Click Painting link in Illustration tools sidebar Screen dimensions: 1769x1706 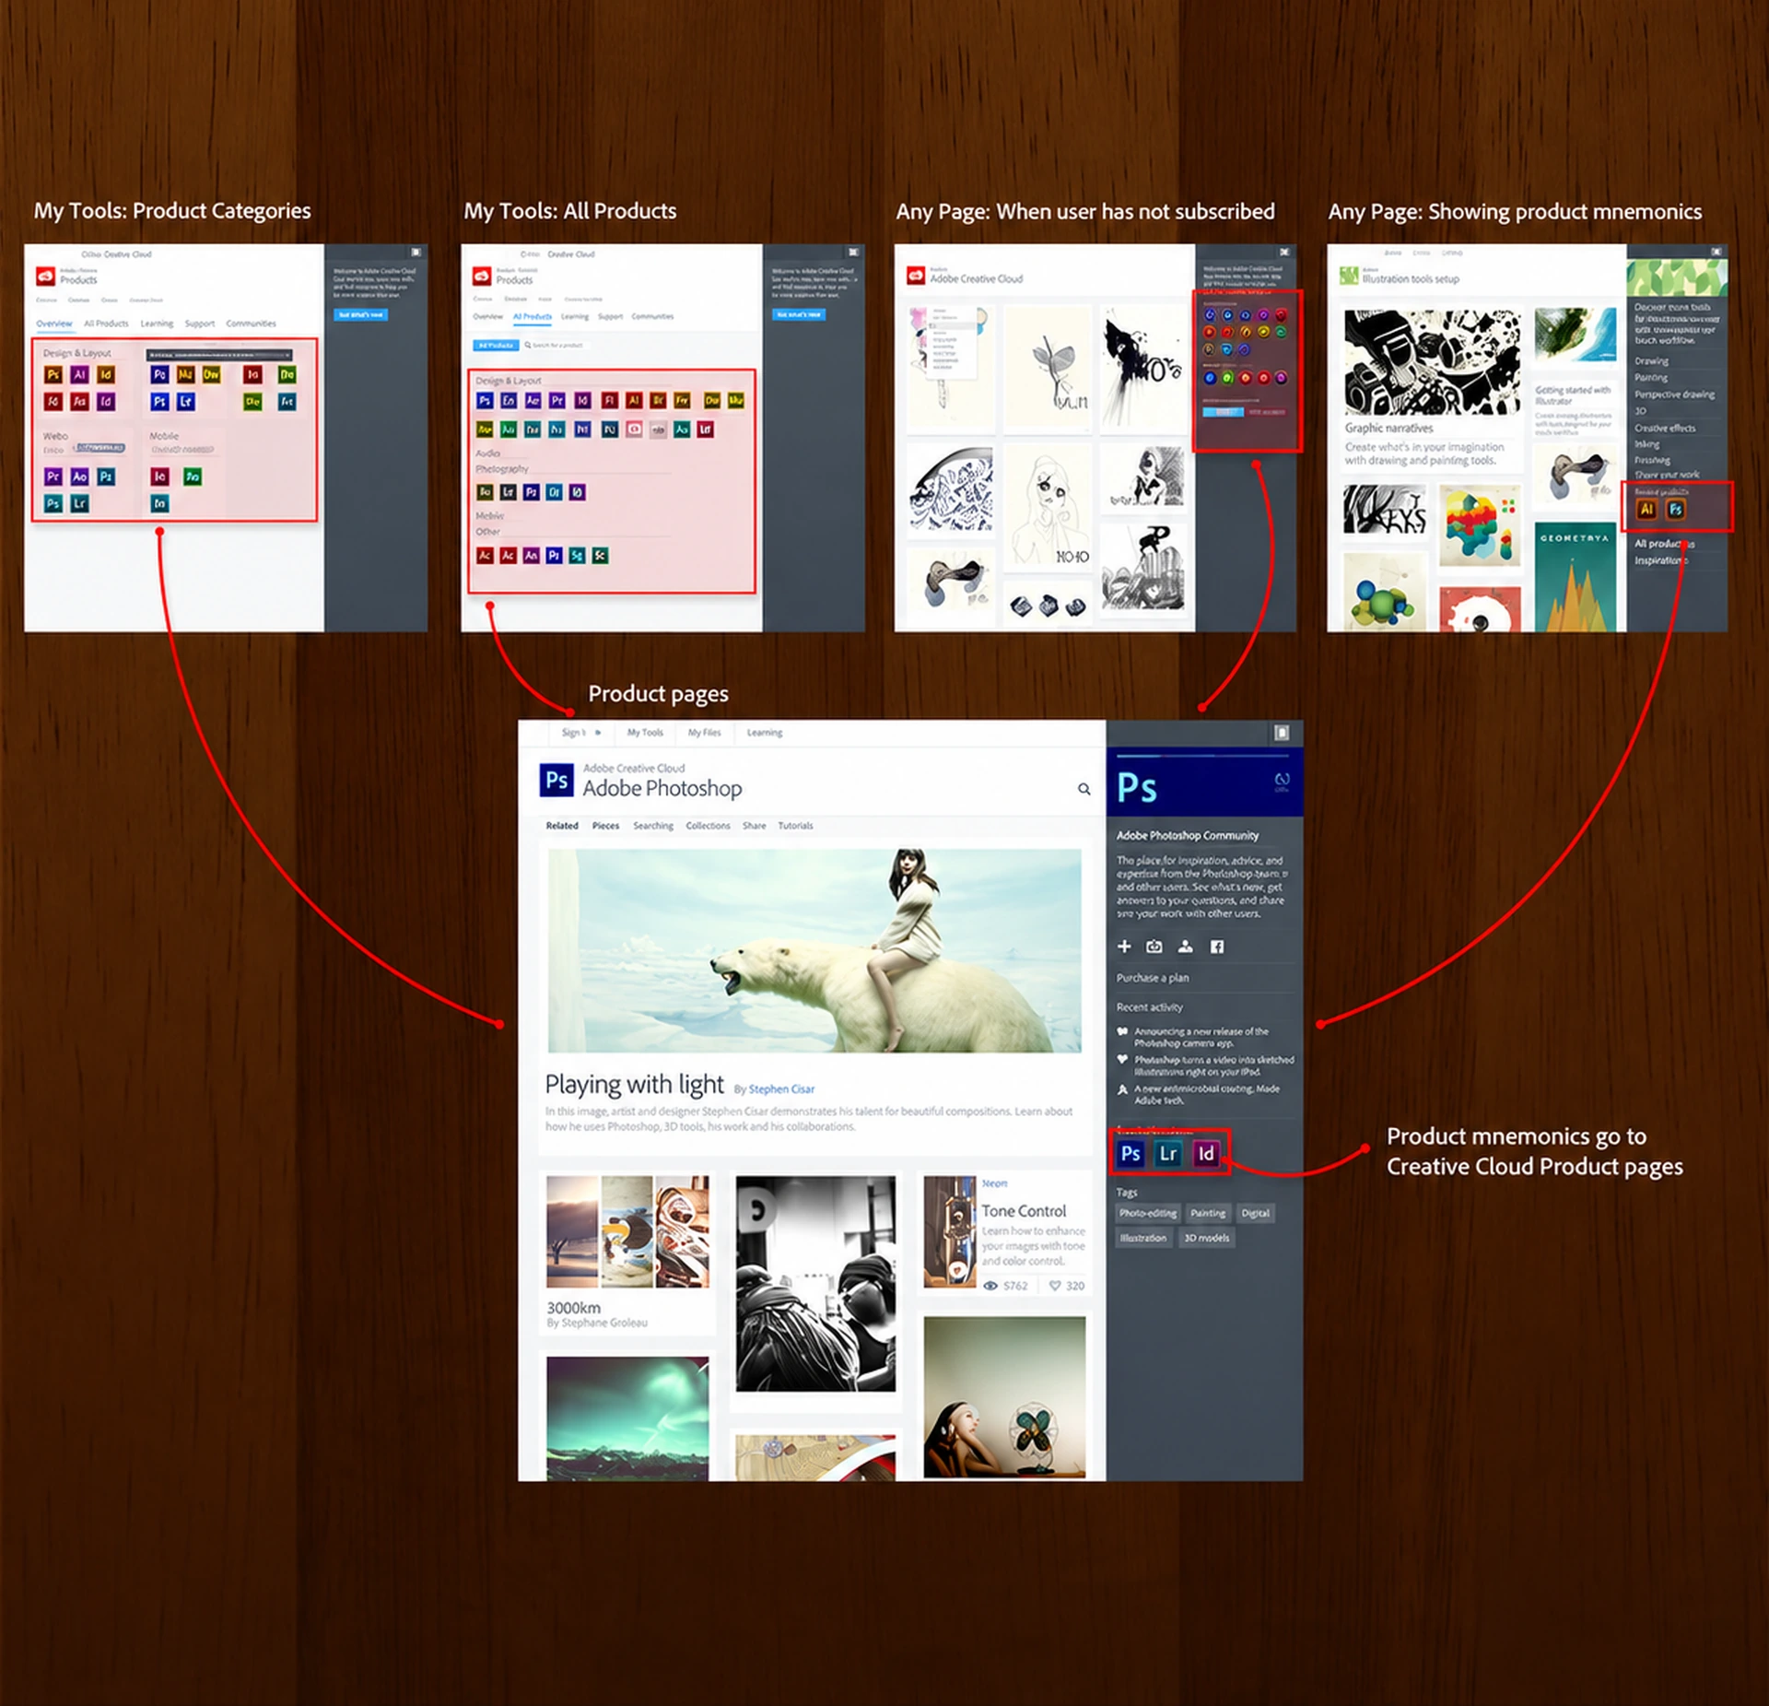[x=1651, y=378]
